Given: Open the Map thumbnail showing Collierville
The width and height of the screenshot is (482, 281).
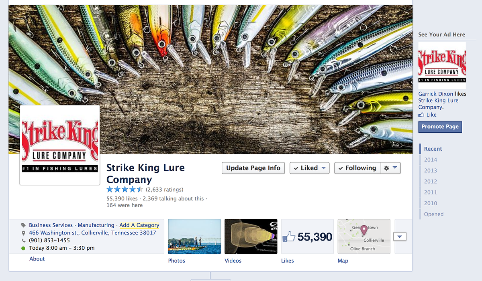Looking at the screenshot, I should (364, 237).
